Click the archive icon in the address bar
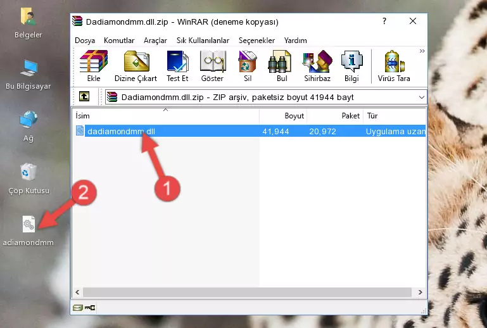Screen dimensions: 487x328 pyautogui.click(x=112, y=98)
